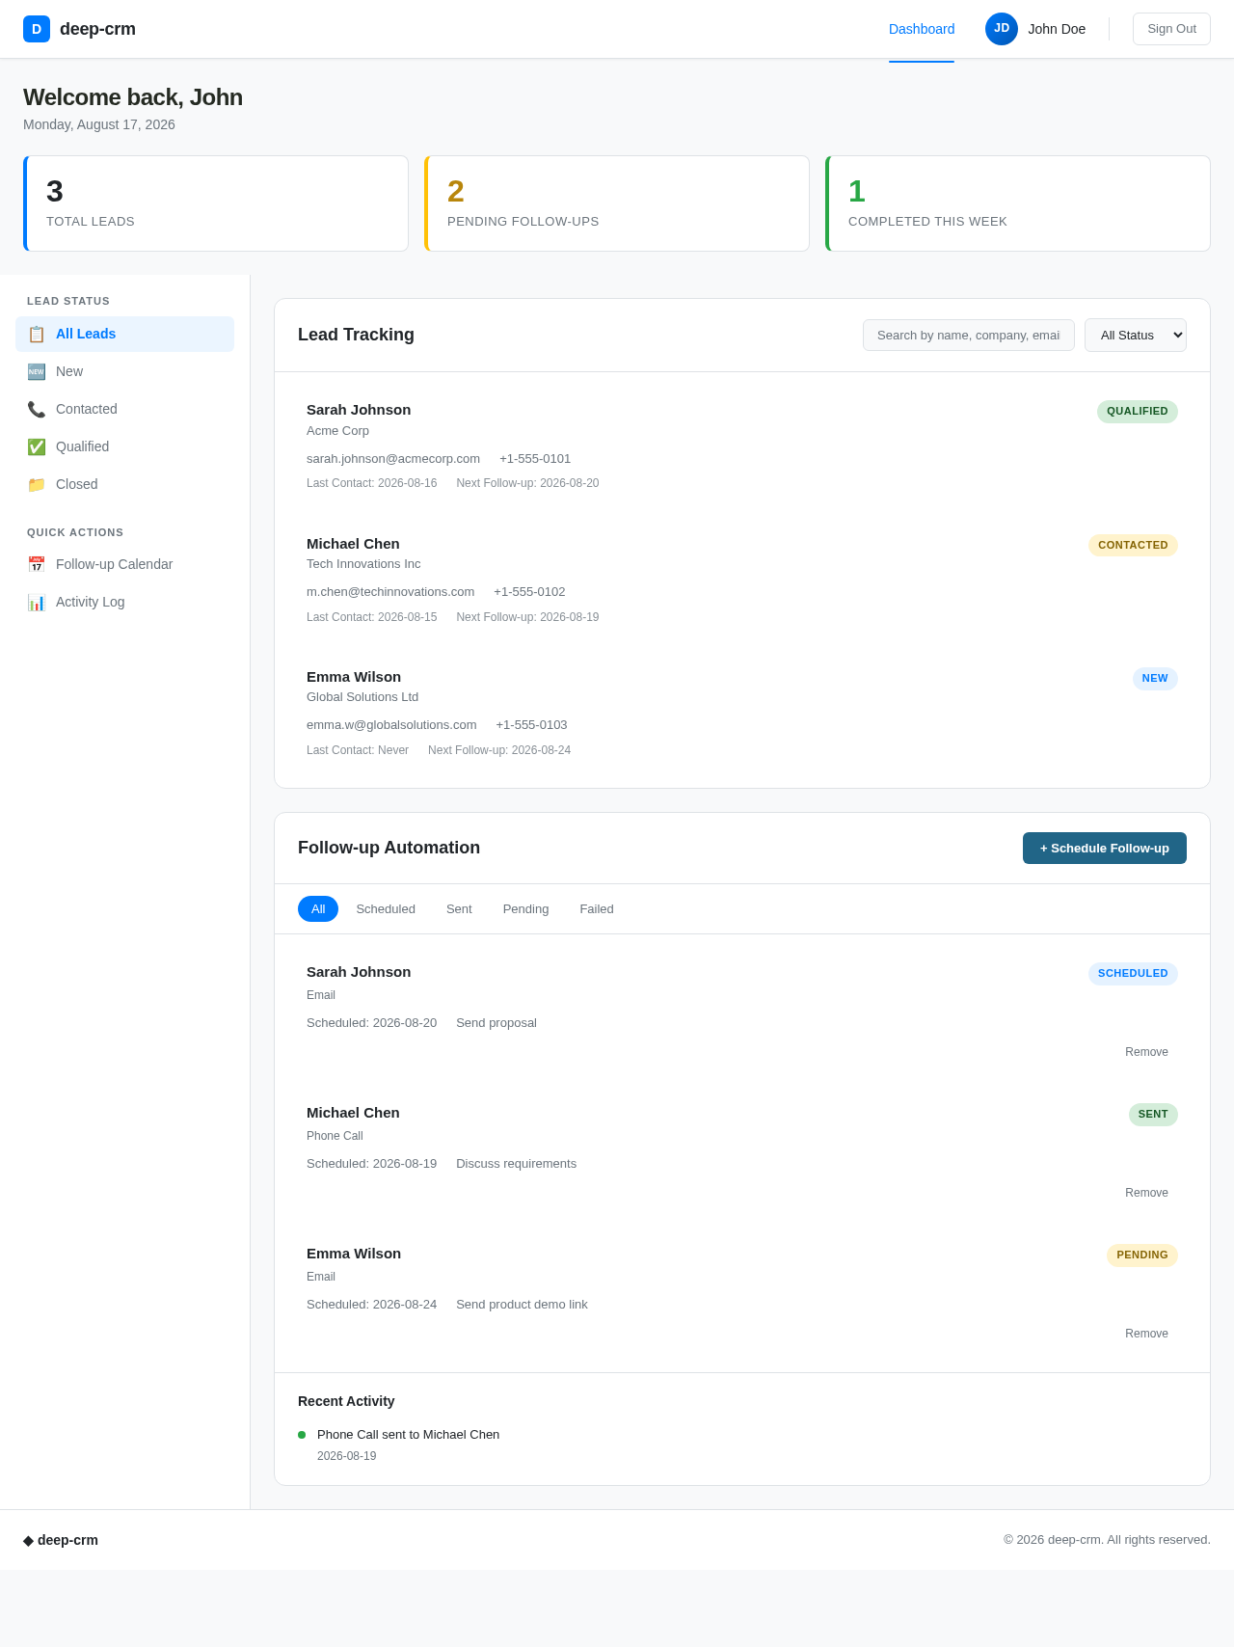Click phone number +1-555-0103

click(531, 725)
